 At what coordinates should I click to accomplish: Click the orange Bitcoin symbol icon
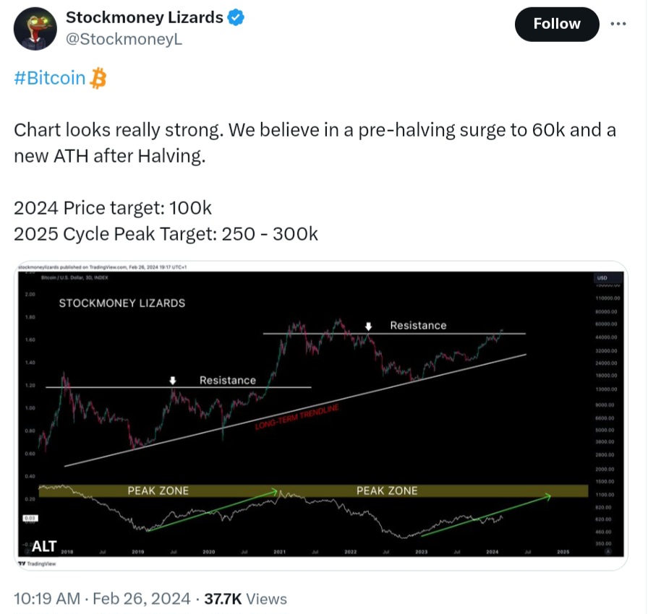coord(98,78)
